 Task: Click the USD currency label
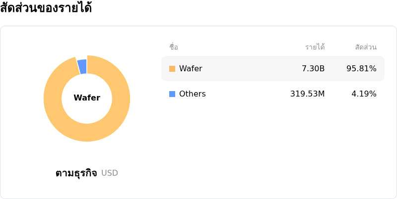tap(110, 173)
